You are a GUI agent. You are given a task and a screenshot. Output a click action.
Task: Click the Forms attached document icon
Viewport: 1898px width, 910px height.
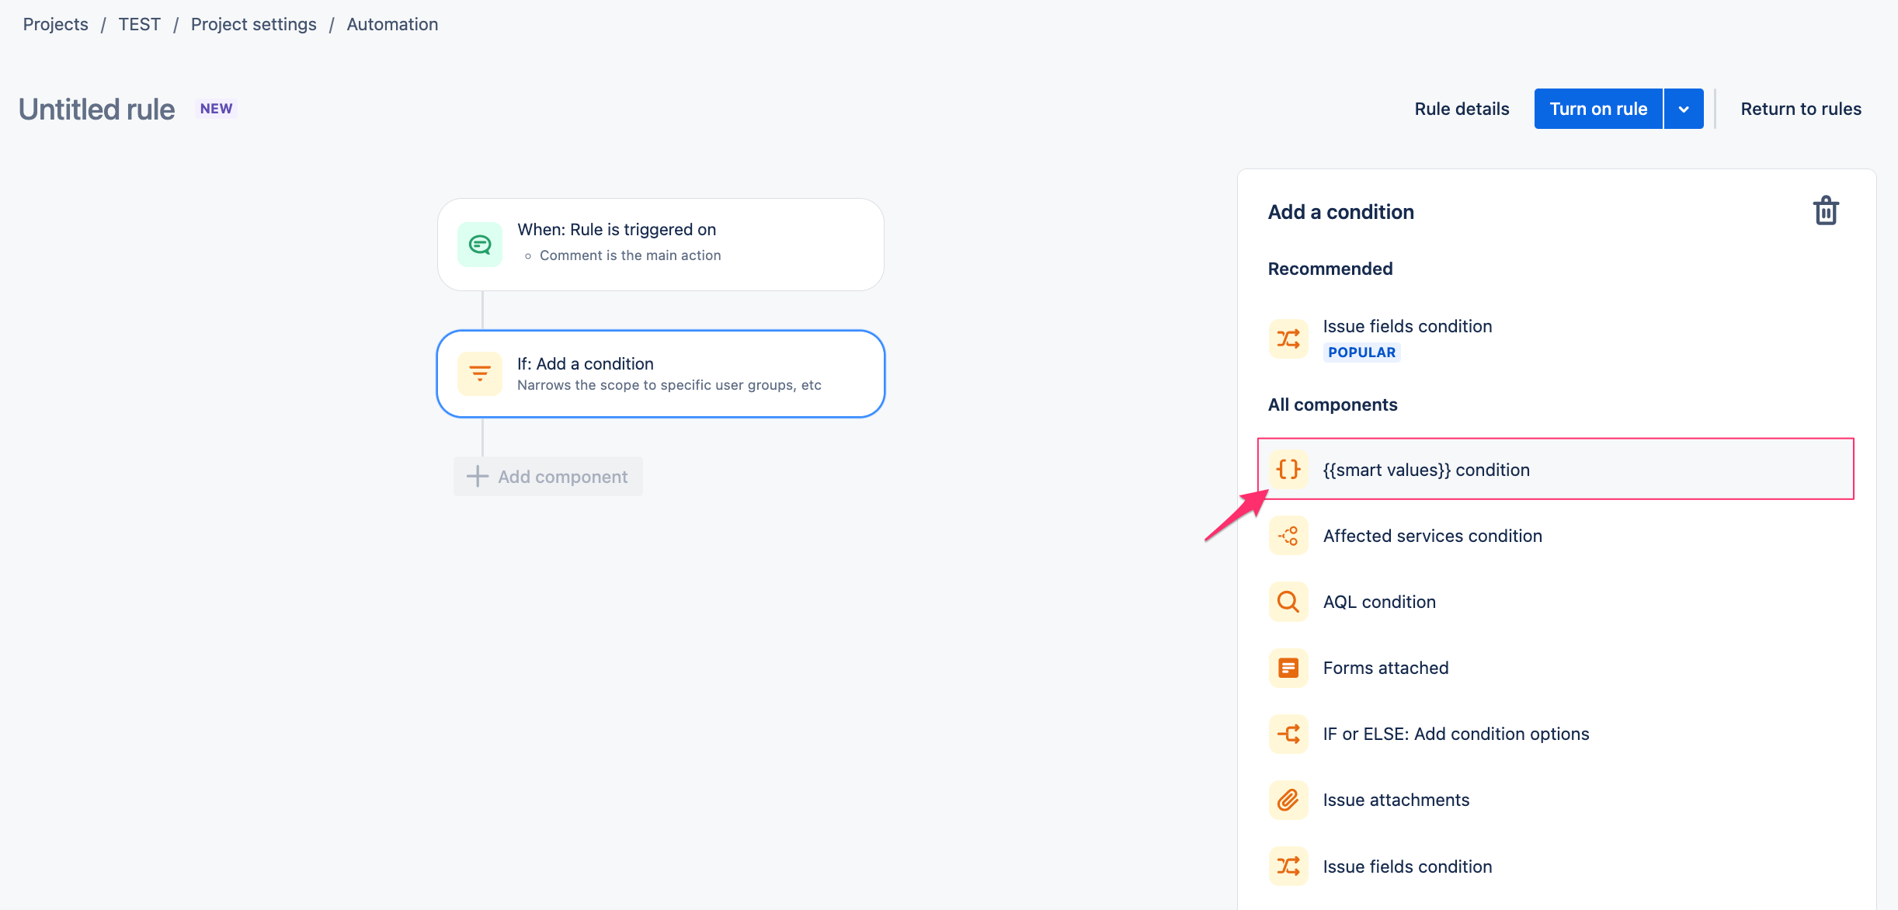pyautogui.click(x=1288, y=668)
